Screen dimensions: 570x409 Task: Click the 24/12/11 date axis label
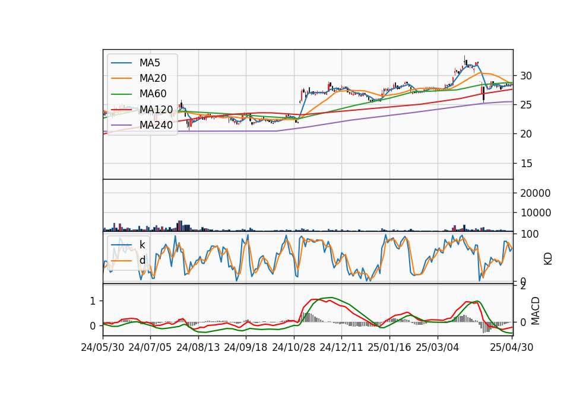(x=341, y=347)
